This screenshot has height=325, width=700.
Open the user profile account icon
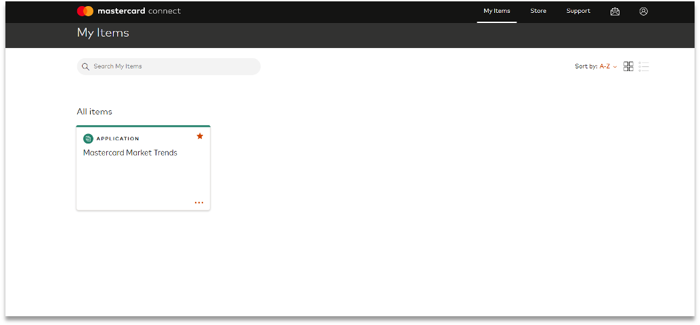click(643, 12)
